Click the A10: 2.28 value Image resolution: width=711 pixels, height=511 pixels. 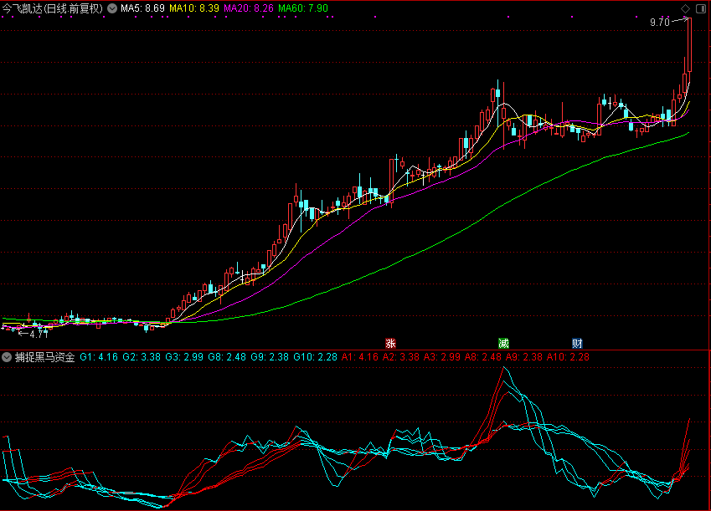tap(568, 357)
